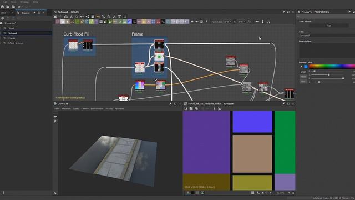Open the Camera menu in 3D View
This screenshot has width=355, height=200.
(85, 109)
